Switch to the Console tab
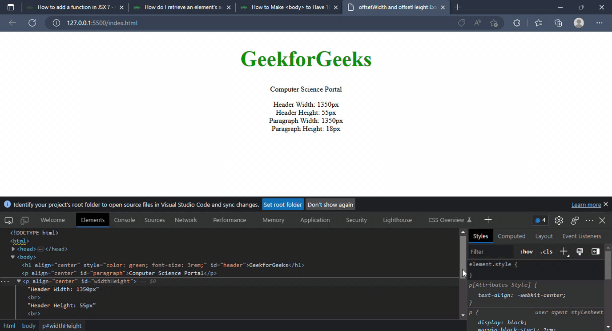The width and height of the screenshot is (612, 331). (124, 220)
